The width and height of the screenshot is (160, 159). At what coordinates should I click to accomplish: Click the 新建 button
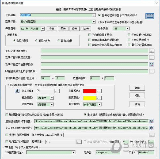click(x=137, y=88)
